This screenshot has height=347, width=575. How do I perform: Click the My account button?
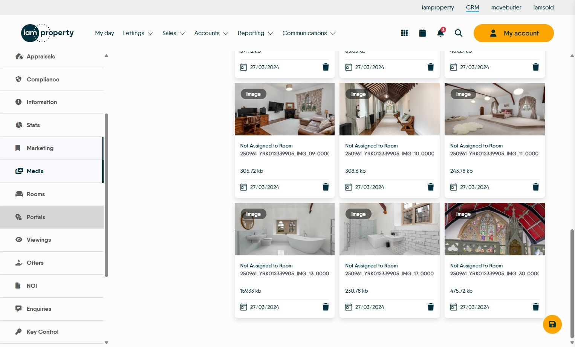[x=514, y=33]
